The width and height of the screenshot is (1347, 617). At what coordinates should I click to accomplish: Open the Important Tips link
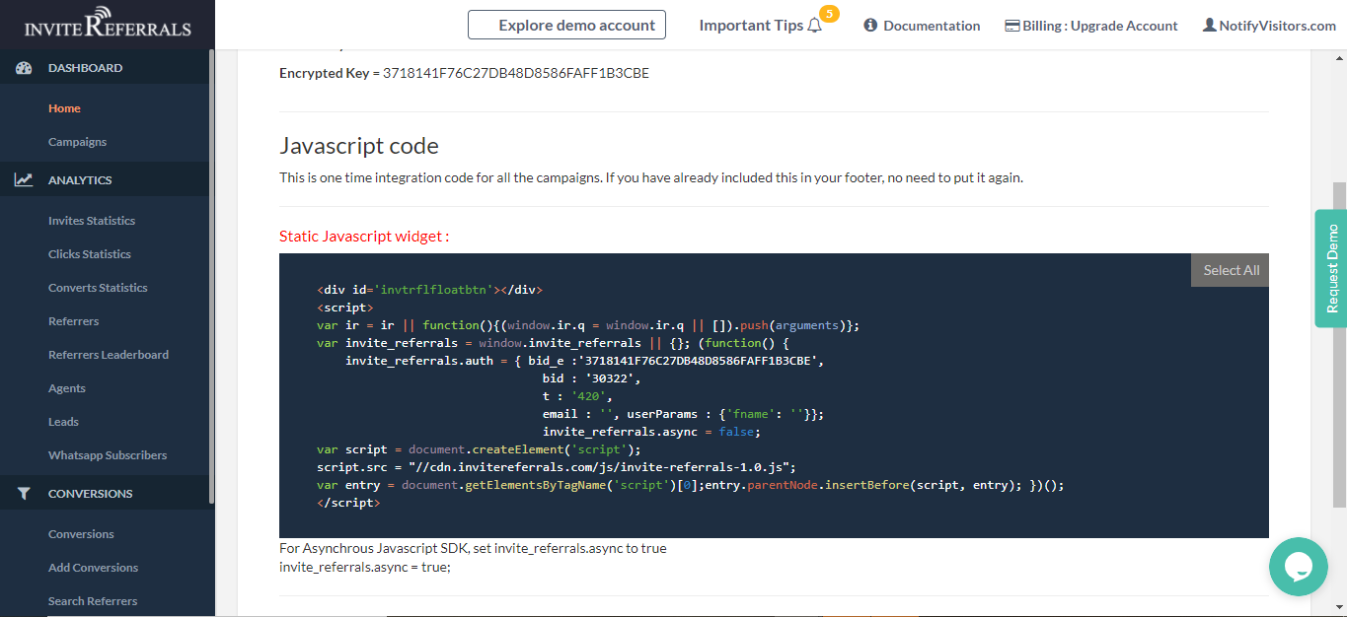click(x=751, y=26)
